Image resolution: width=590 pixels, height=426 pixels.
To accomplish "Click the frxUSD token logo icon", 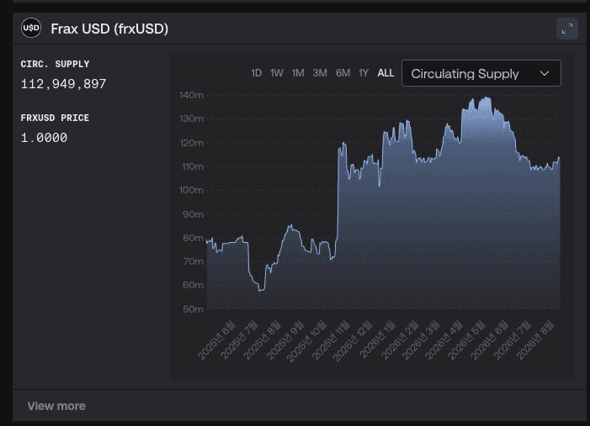I will 31,28.
